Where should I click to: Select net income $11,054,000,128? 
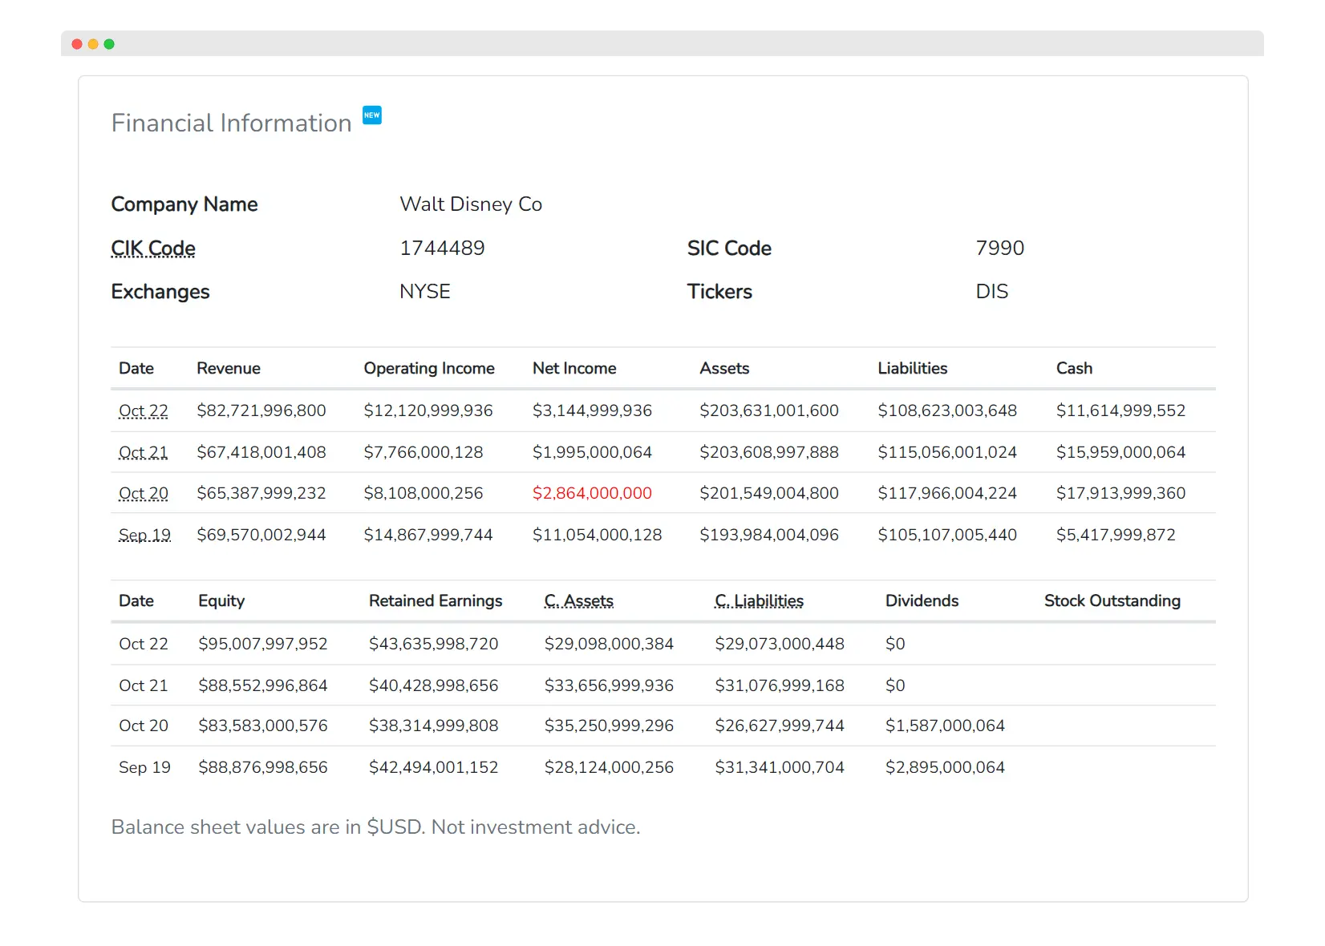tap(598, 535)
